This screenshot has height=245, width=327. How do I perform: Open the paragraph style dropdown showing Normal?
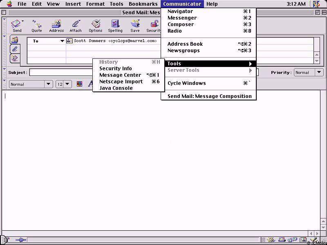(31, 84)
